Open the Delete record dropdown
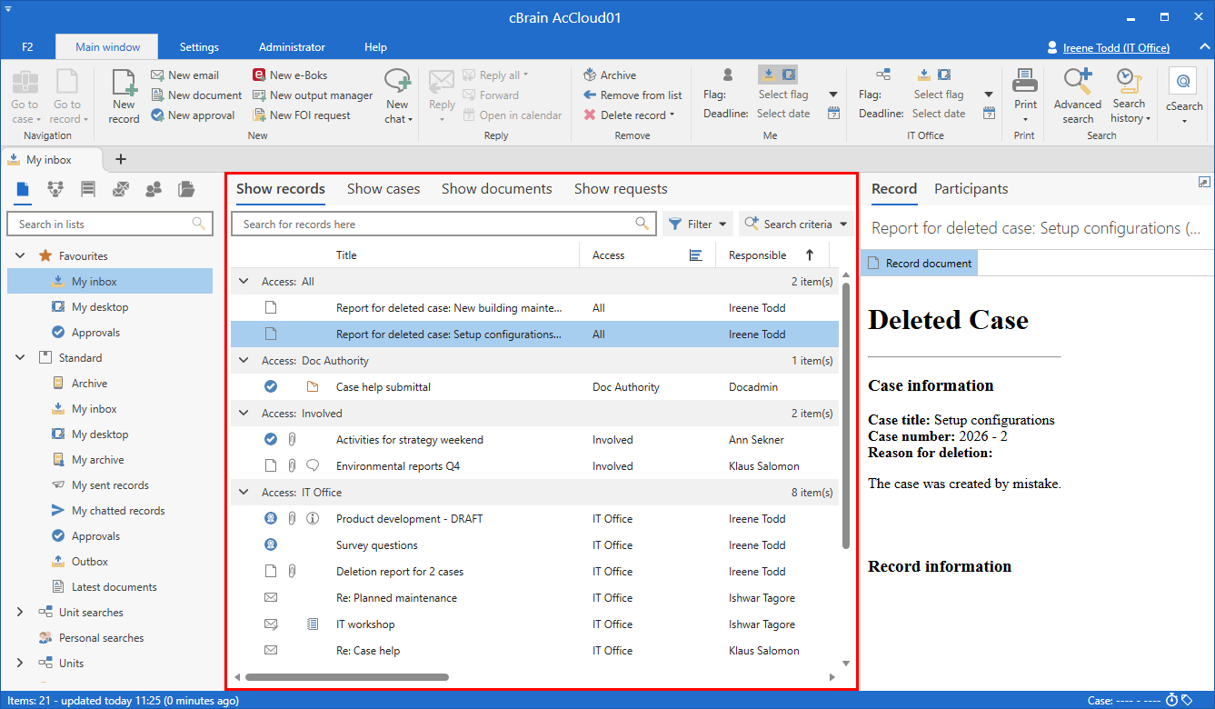 pos(672,115)
